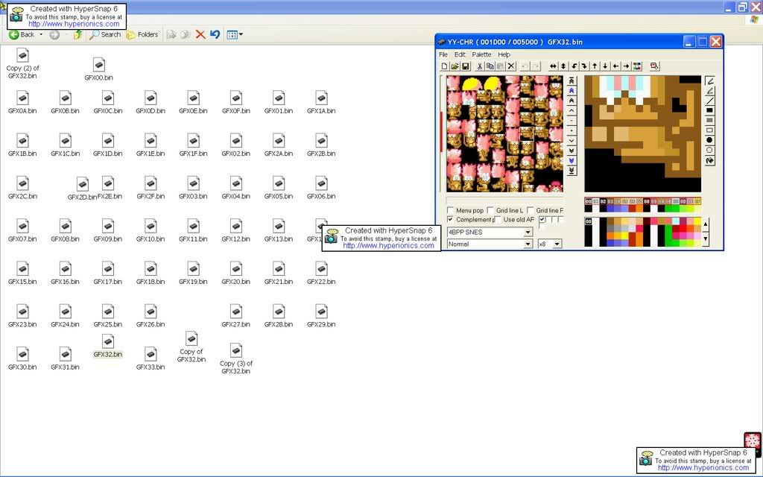Click the Copy icon in YY-CHR toolbar
763x477 pixels.
tap(490, 66)
